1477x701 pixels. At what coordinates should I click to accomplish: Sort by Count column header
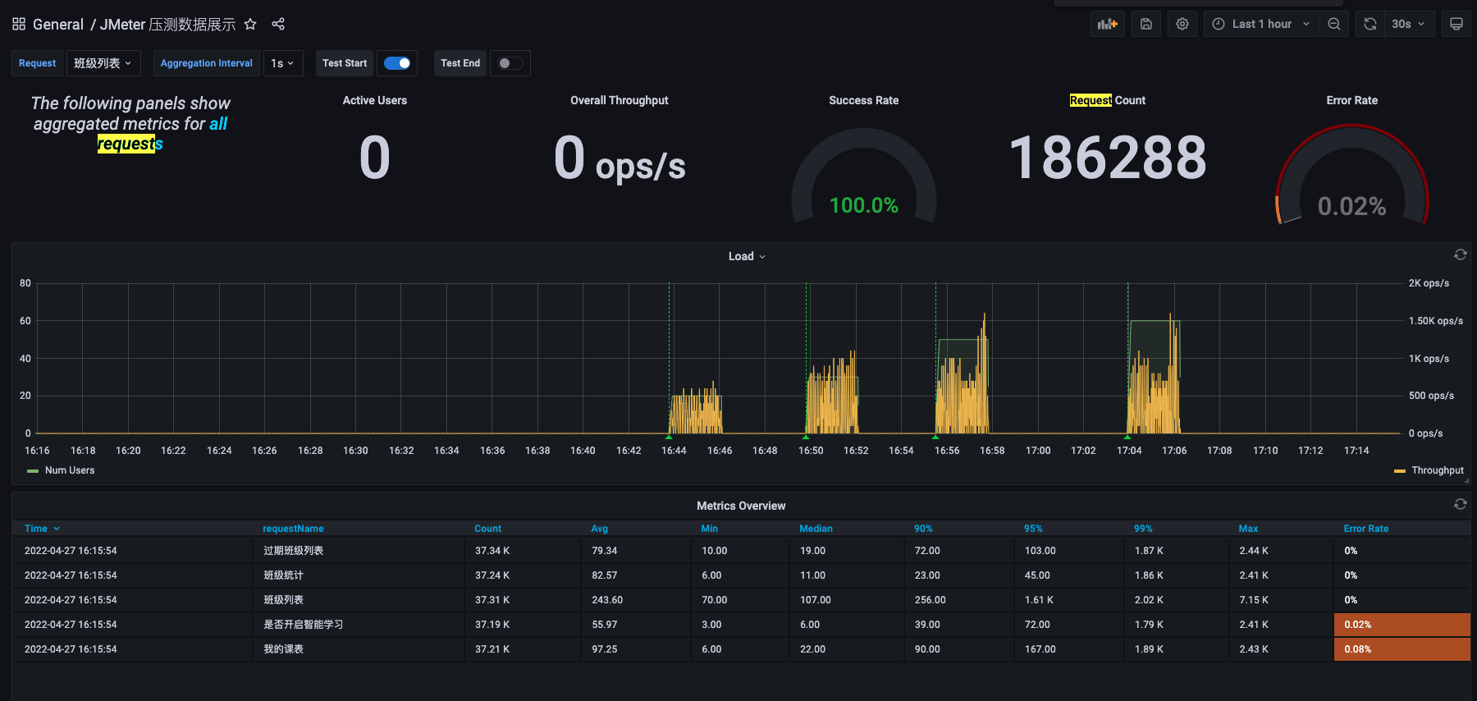(x=487, y=529)
